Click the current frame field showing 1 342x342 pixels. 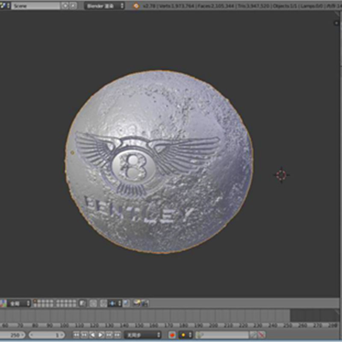pos(47,335)
